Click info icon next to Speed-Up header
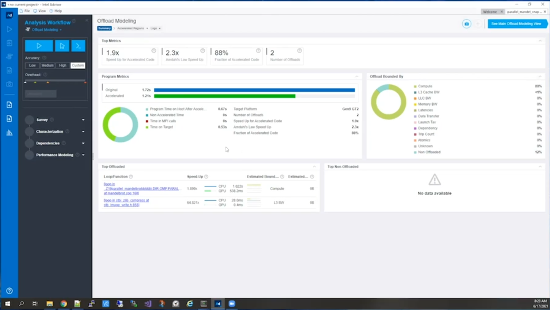Screen dimensions: 550x310 point(206,177)
